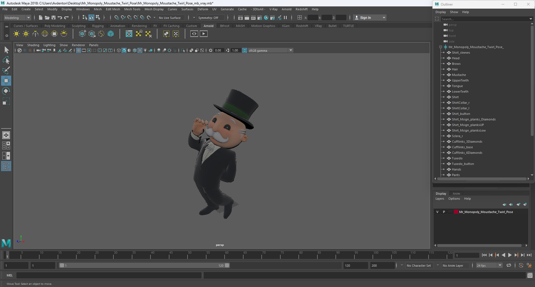Step forward one frame
535x287 pixels.
point(522,255)
